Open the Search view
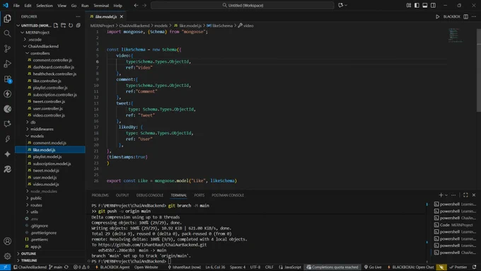The image size is (481, 271). coord(7,33)
